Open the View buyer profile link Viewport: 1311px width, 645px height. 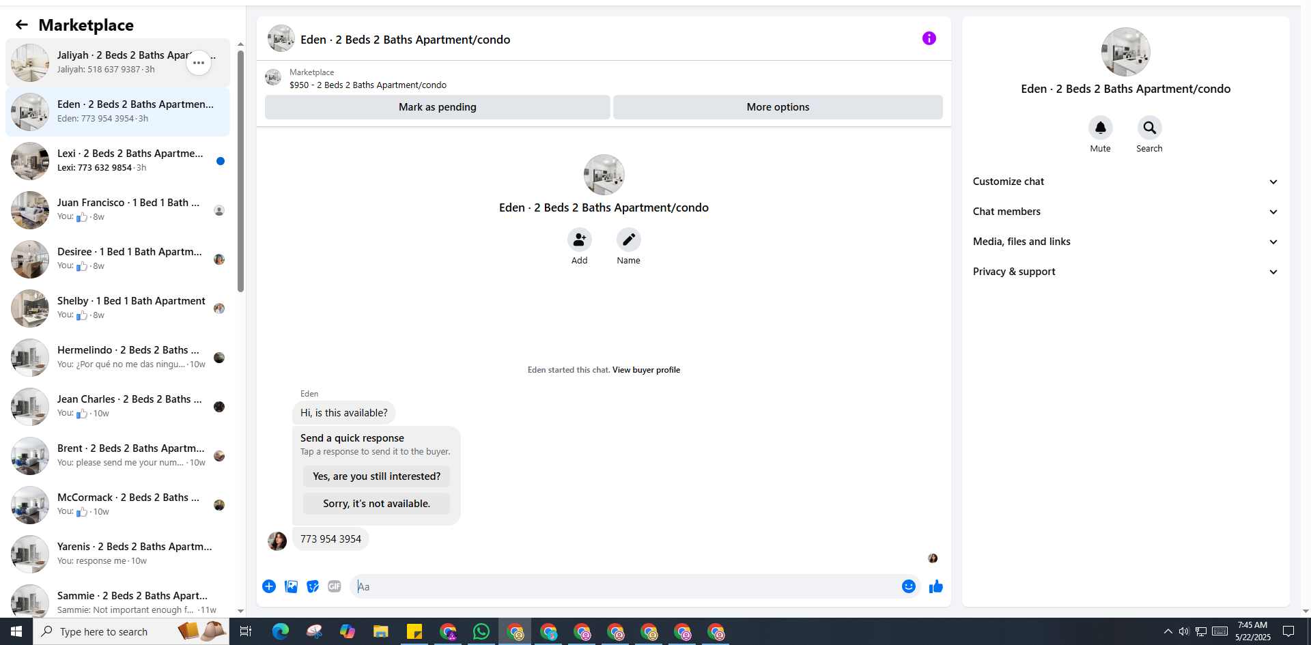point(646,370)
